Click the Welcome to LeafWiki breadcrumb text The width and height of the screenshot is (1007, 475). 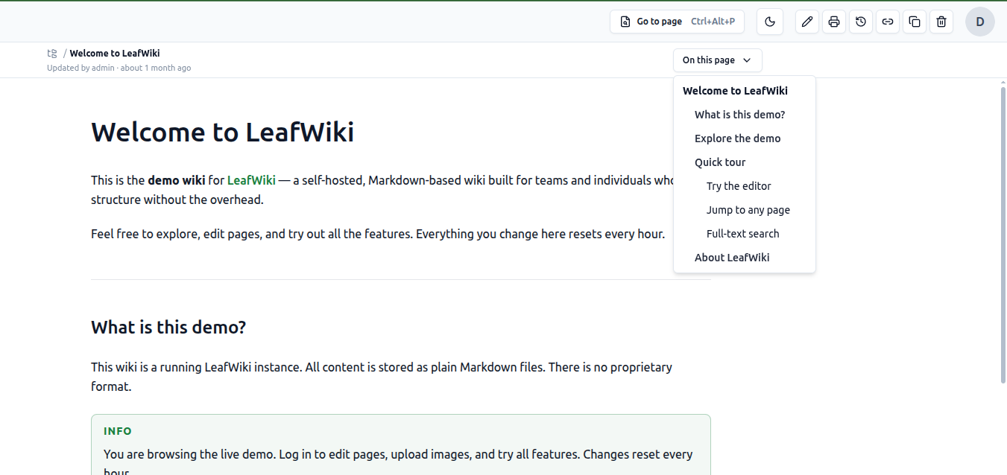(x=115, y=53)
